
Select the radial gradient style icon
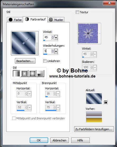(40, 73)
